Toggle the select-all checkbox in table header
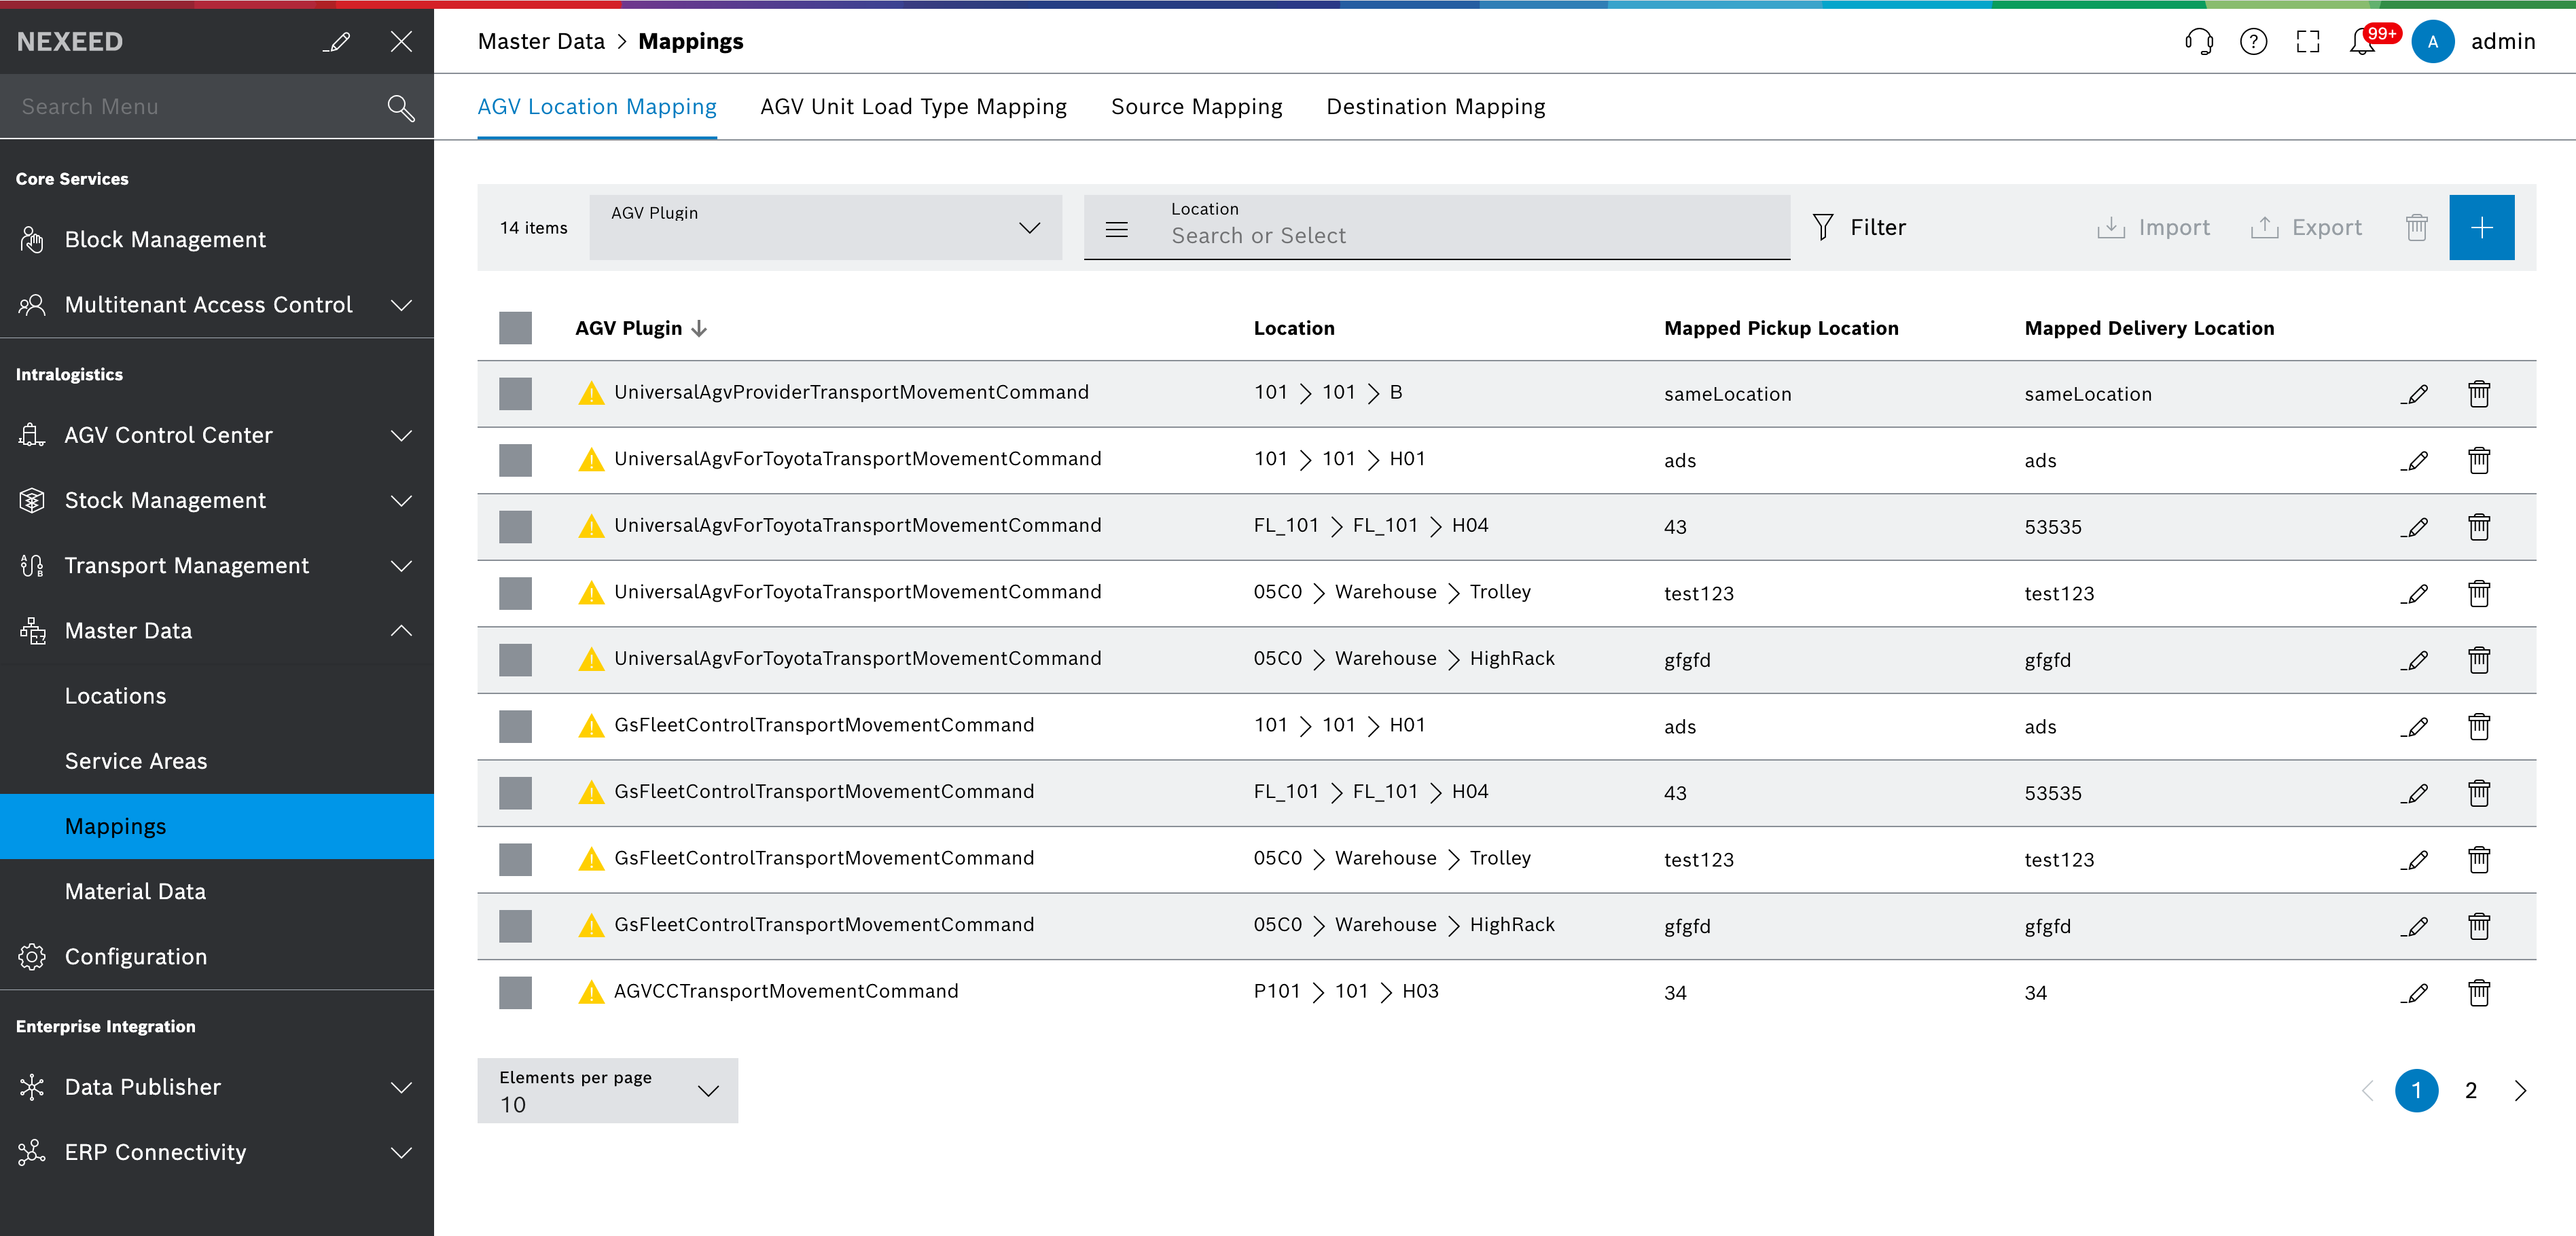The image size is (2576, 1236). coord(515,328)
